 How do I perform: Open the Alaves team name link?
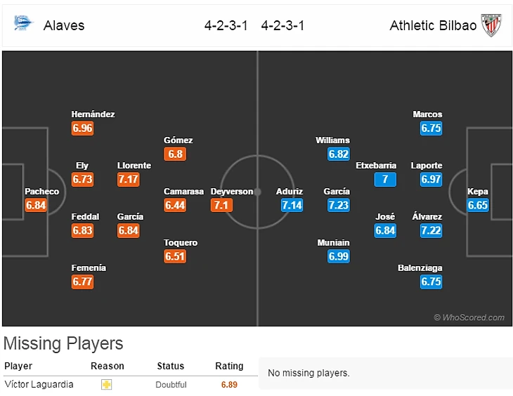click(x=64, y=25)
